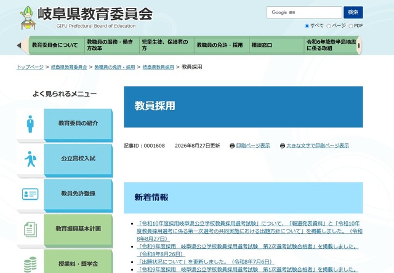Open the 出願状況について news link
Image resolution: width=394 pixels, height=273 pixels.
(x=205, y=262)
